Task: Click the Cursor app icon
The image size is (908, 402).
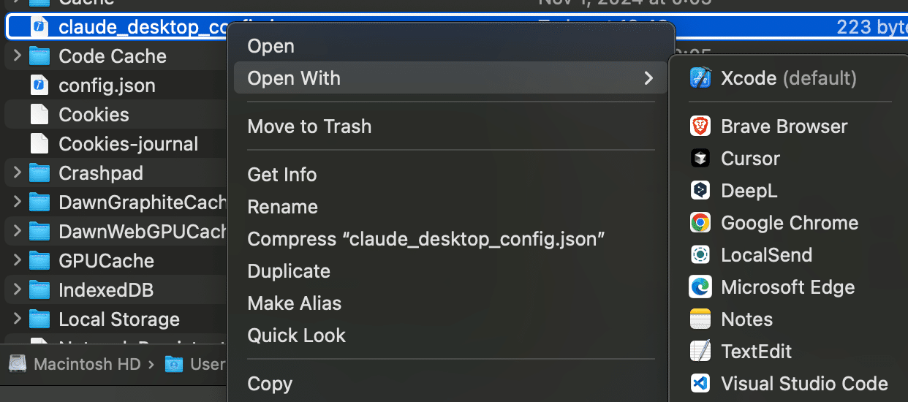Action: [700, 159]
